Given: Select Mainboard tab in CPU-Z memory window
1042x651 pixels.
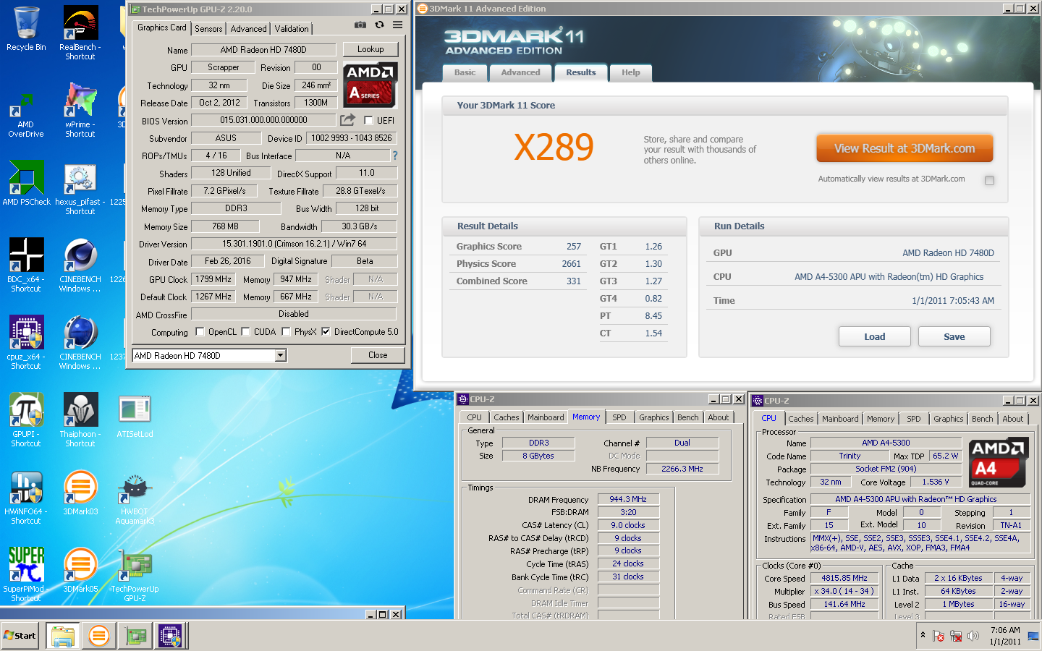Looking at the screenshot, I should (546, 417).
